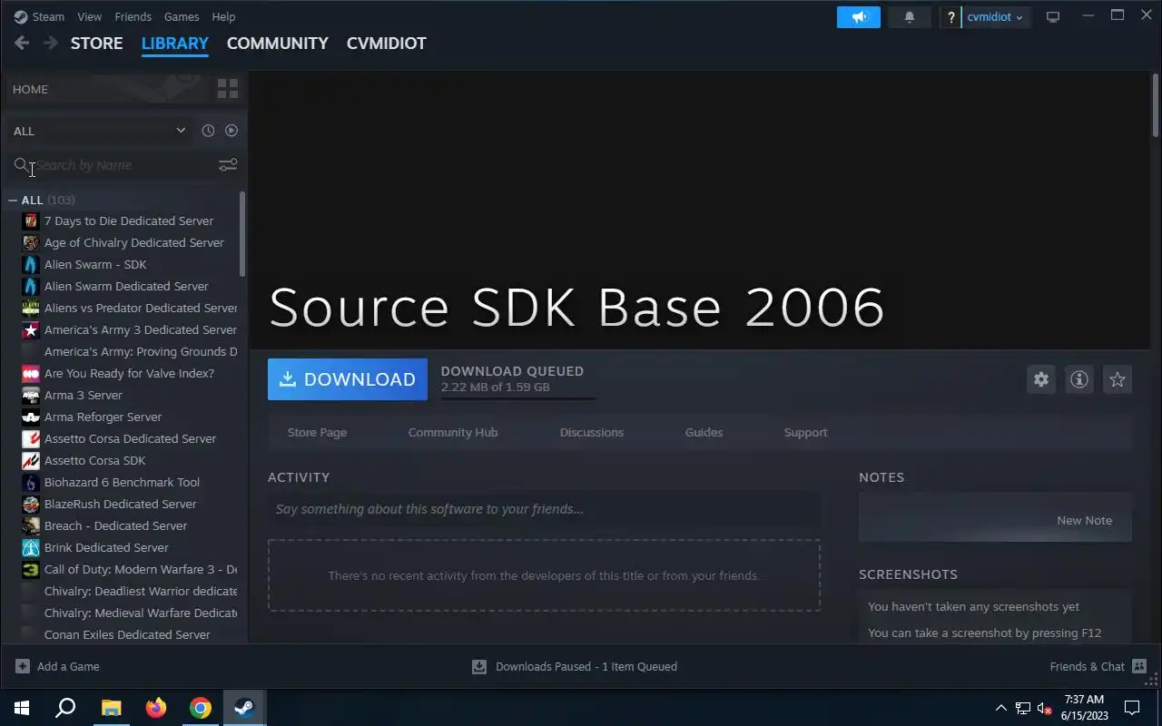This screenshot has height=726, width=1162.
Task: Collapse the ALL (103) games category
Action: [x=13, y=200]
